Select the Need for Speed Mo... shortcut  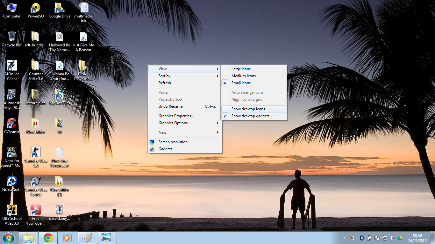12,157
